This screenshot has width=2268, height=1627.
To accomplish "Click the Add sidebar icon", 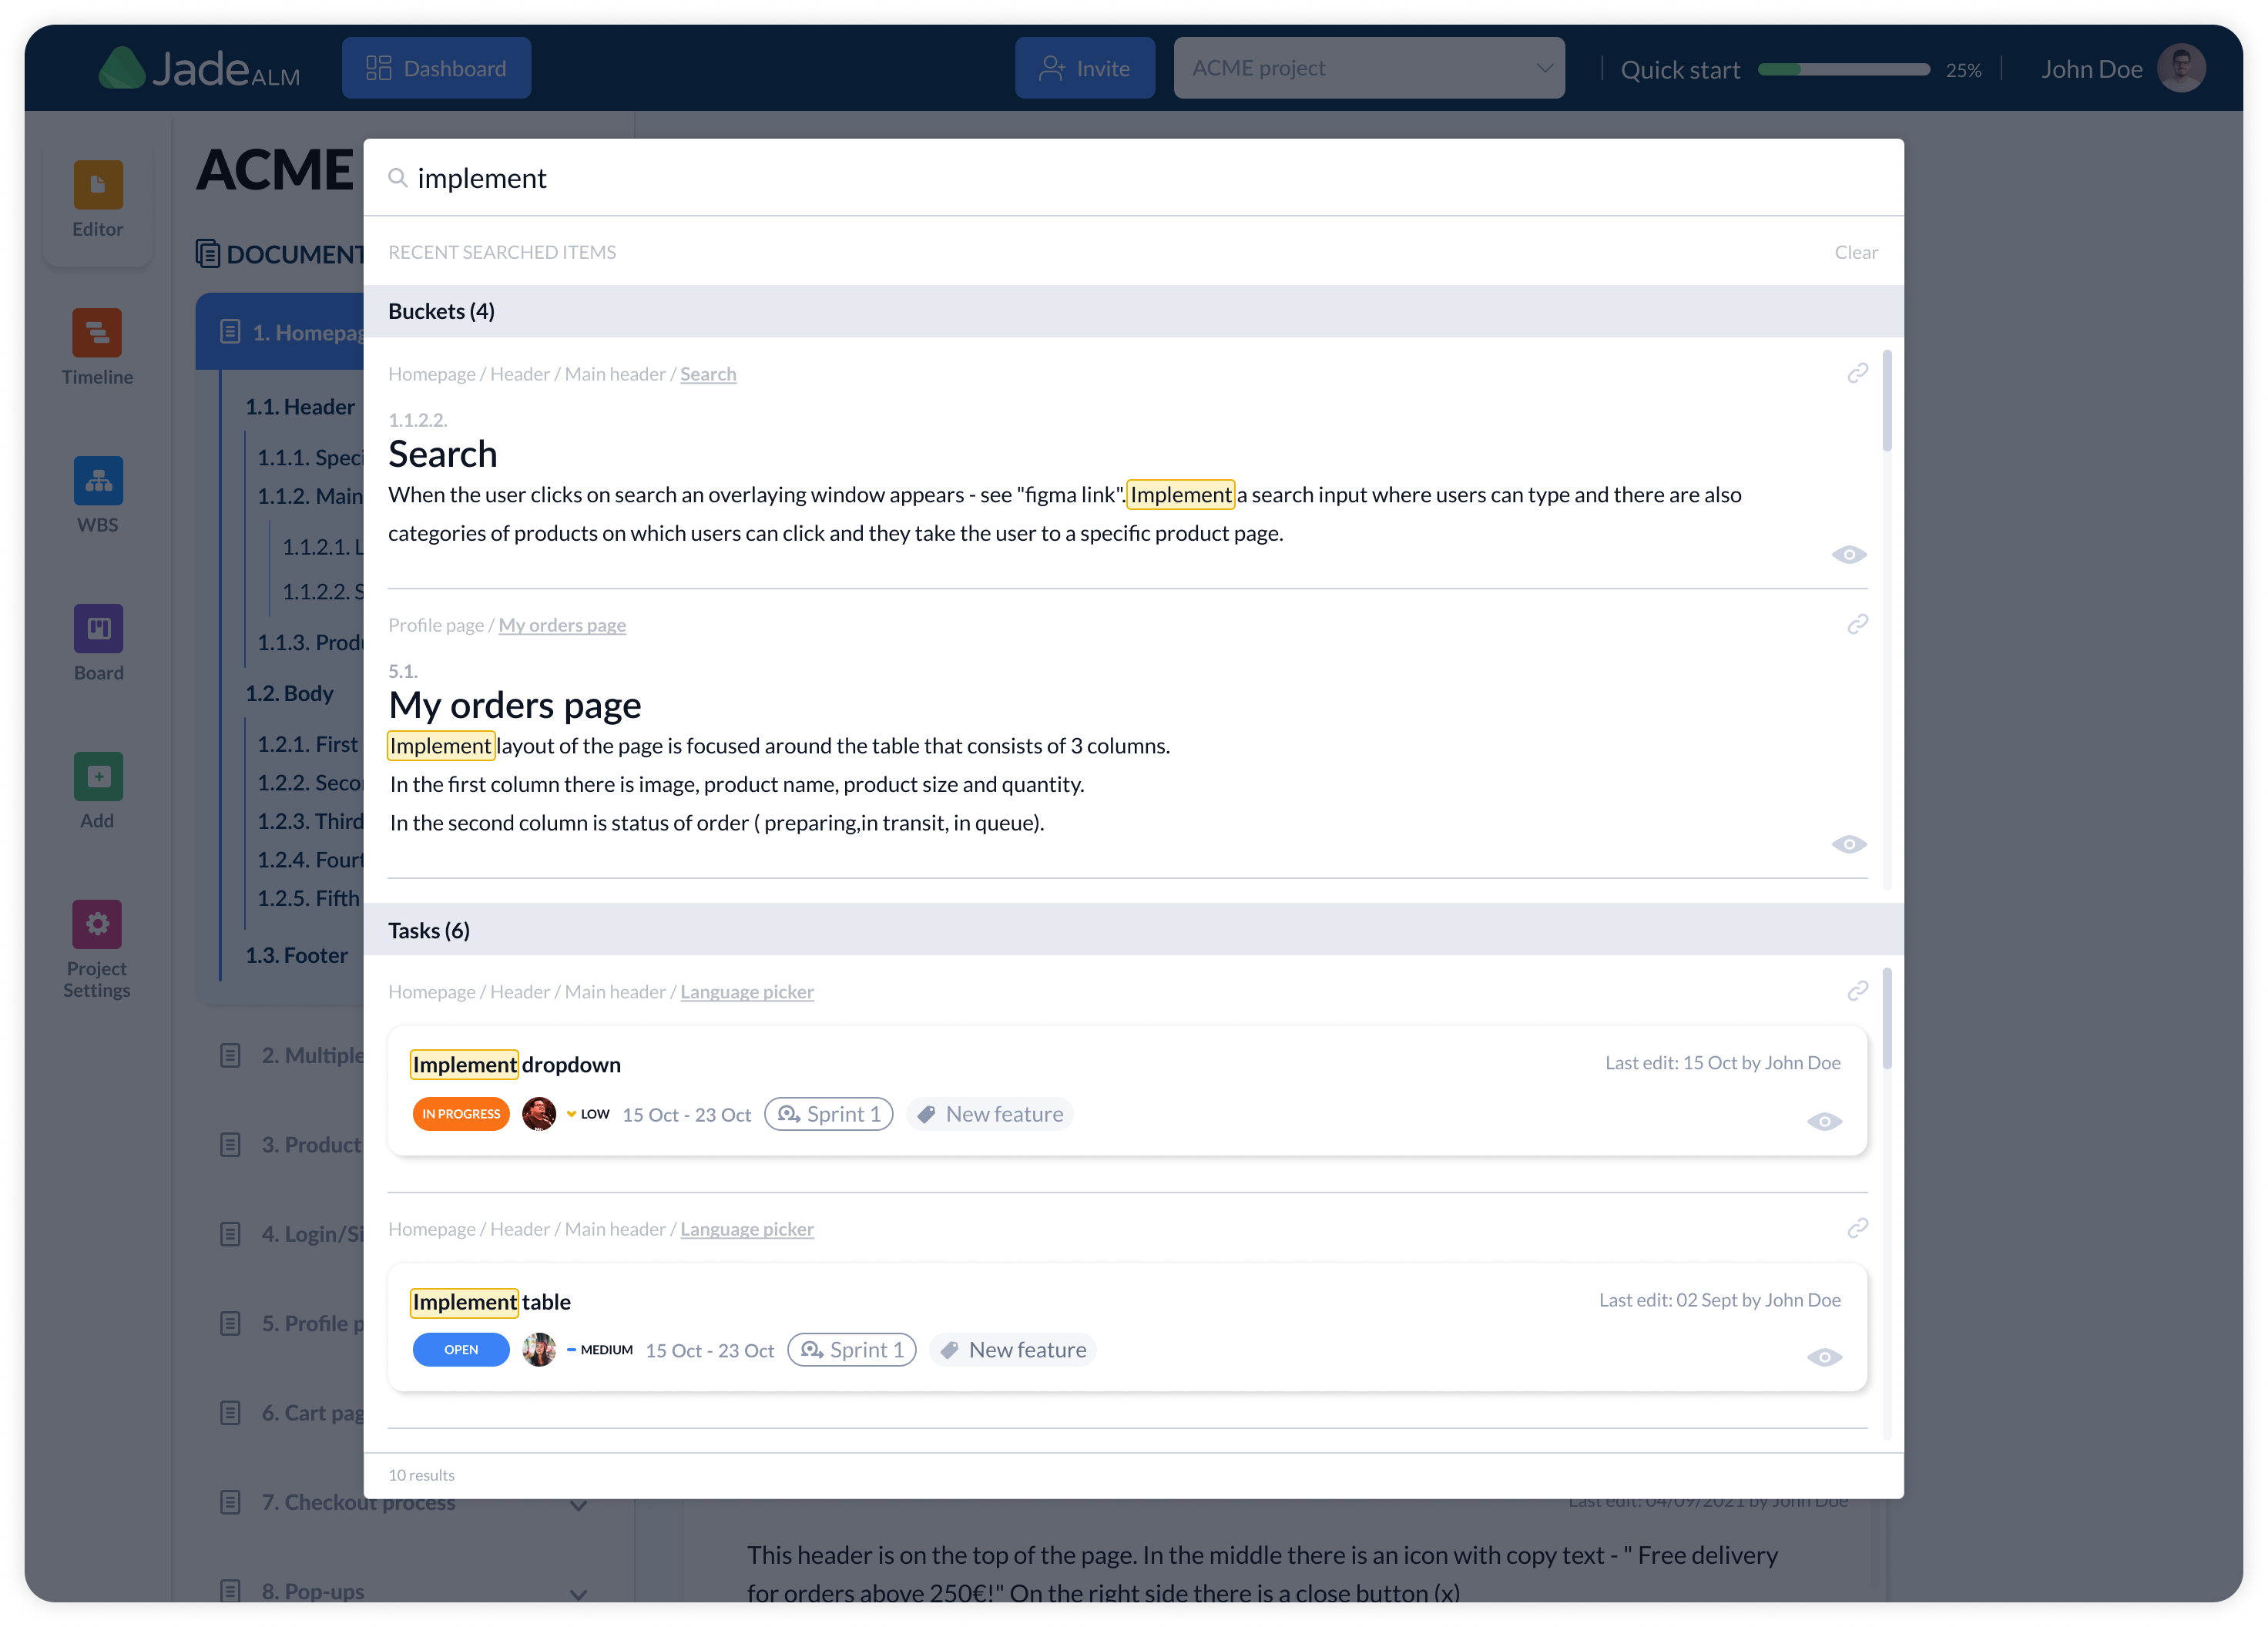I will (x=98, y=776).
